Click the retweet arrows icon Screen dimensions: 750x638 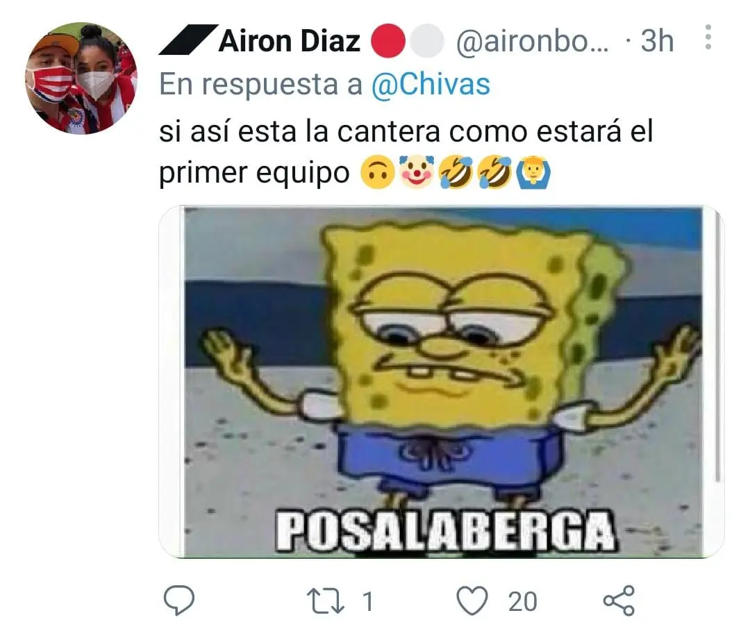pos(325,601)
